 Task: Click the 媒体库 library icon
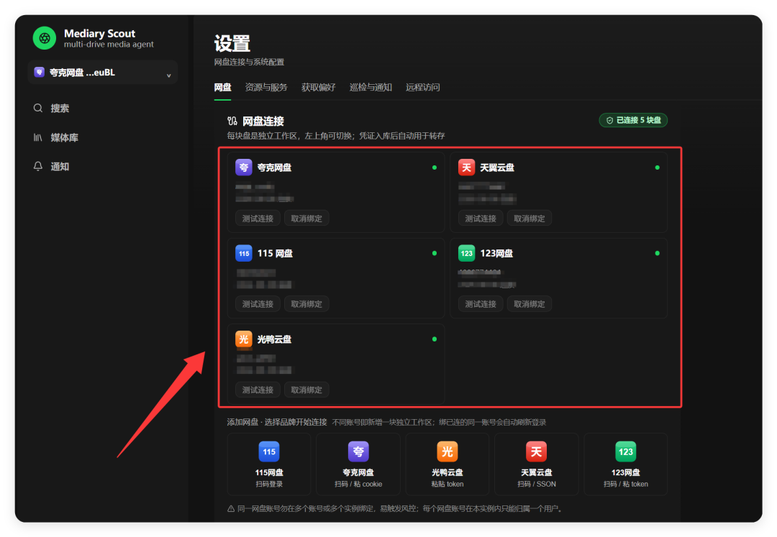point(38,137)
